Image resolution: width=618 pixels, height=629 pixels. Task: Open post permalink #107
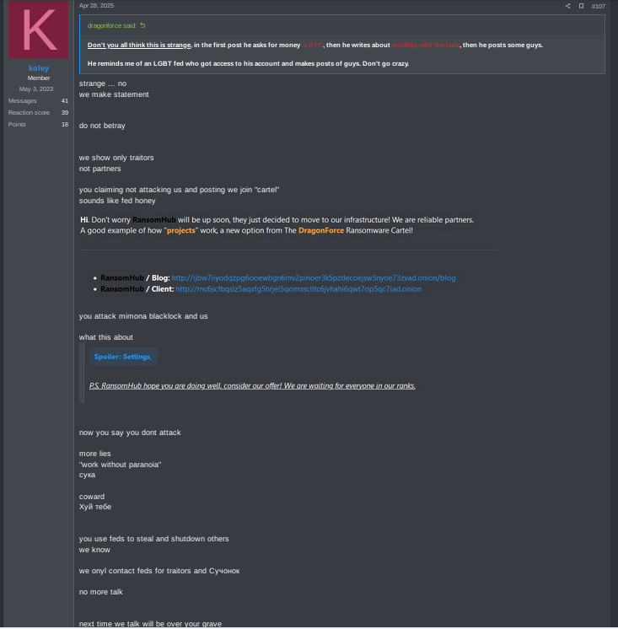tap(599, 6)
